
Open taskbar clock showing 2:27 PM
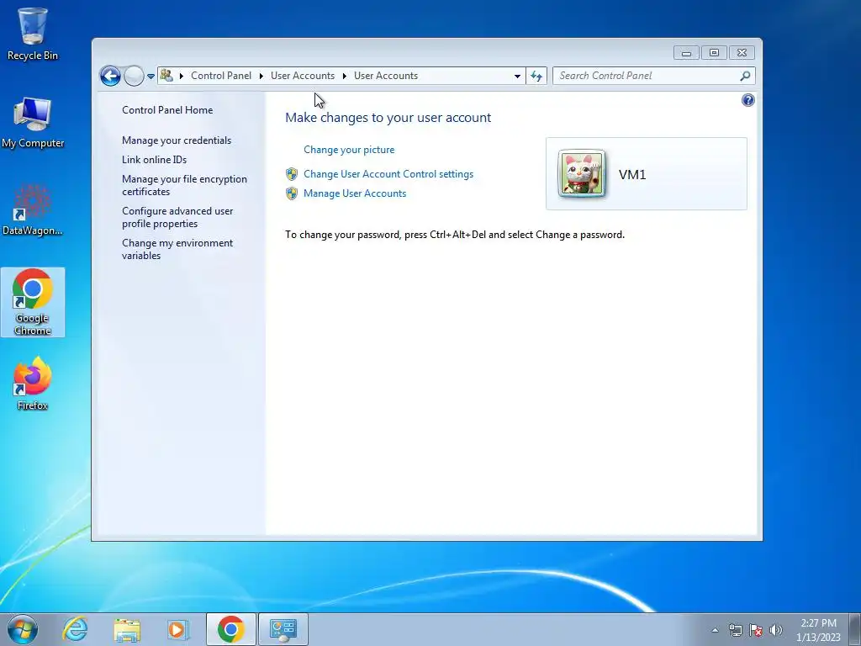coord(818,630)
